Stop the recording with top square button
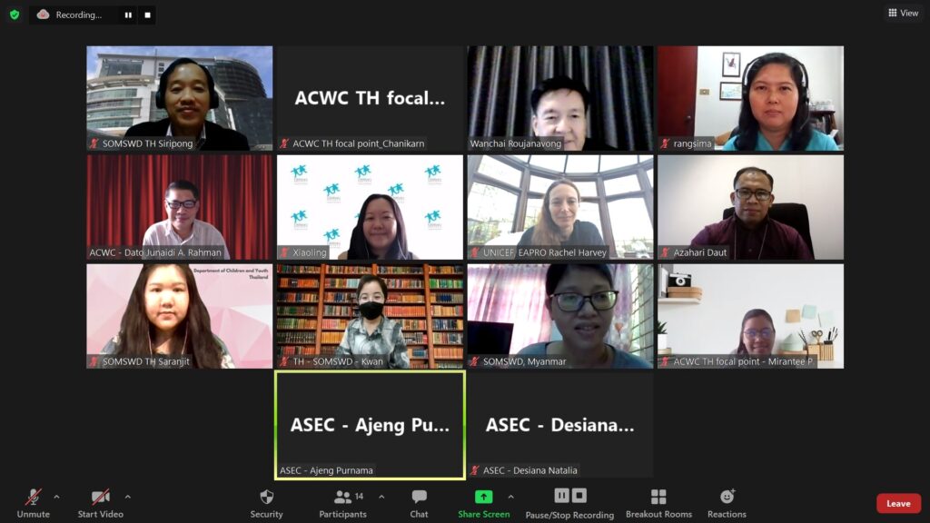 148,15
